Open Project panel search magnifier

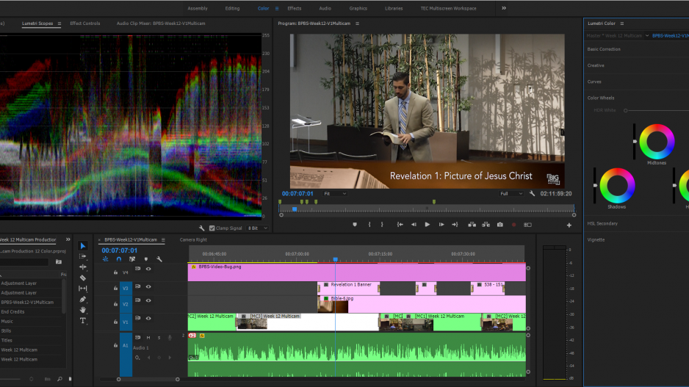[x=59, y=379]
